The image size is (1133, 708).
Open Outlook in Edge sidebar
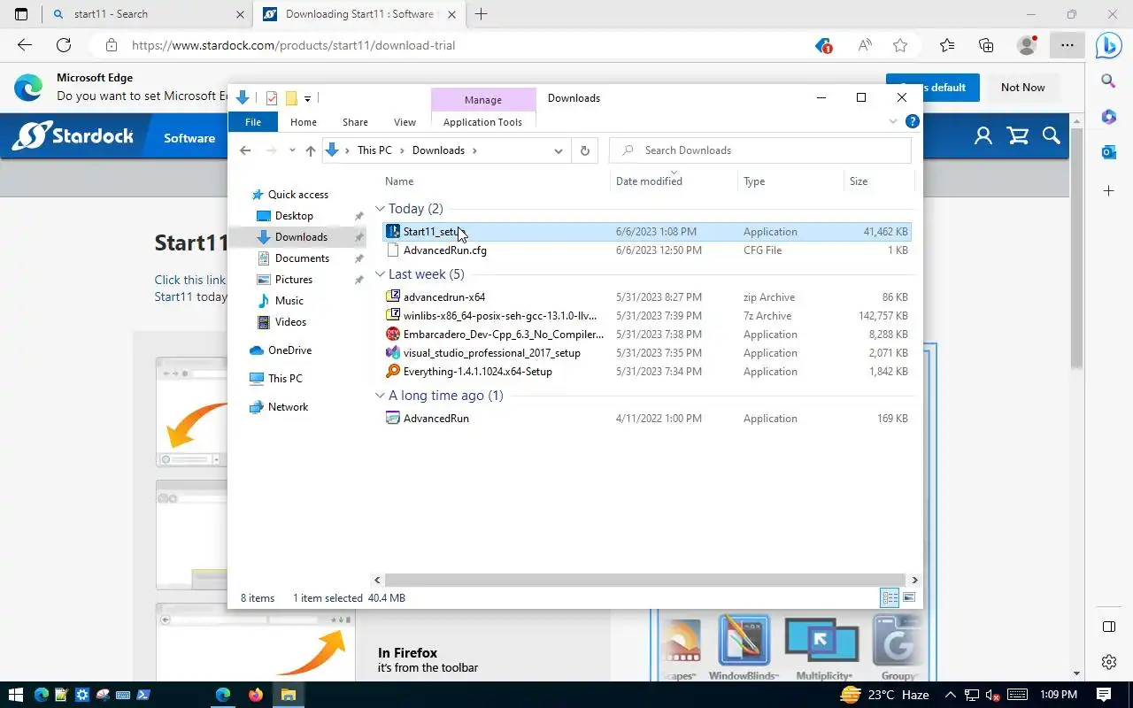(x=1108, y=152)
